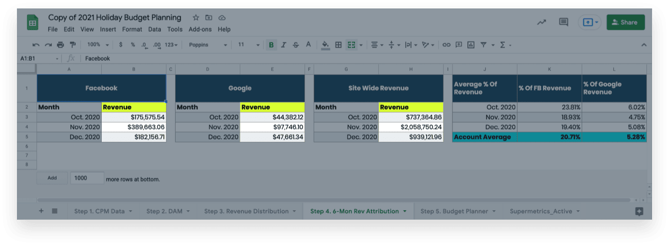Open the 100% zoom dropdown
This screenshot has width=669, height=245.
(x=98, y=45)
